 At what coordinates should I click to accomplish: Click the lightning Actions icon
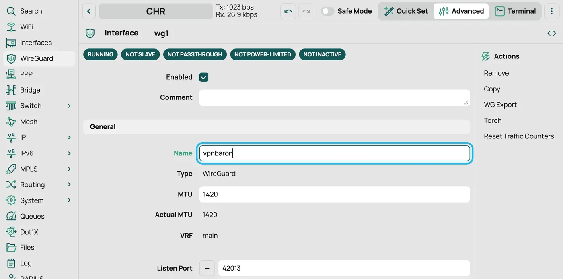pos(486,56)
